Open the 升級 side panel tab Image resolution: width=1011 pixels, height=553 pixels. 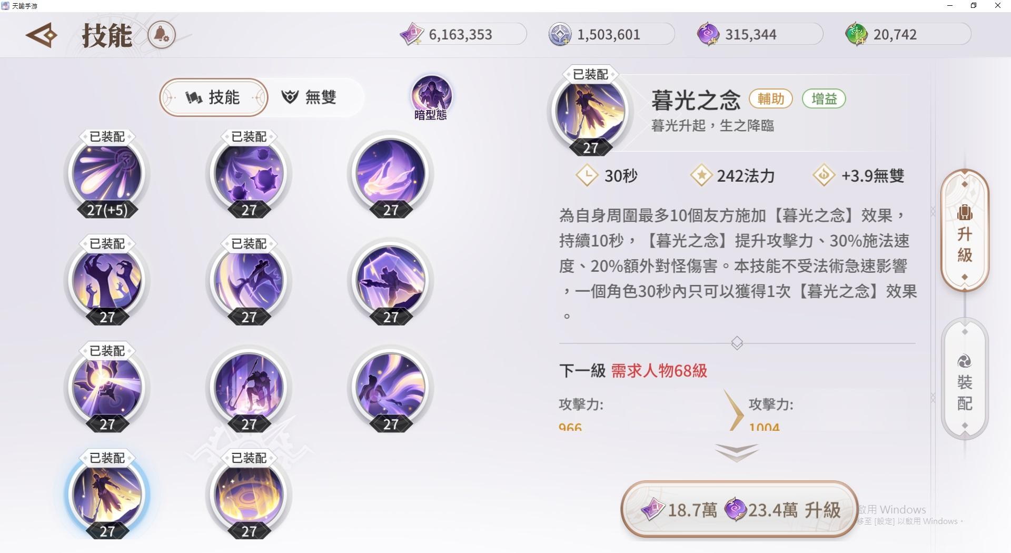coord(965,230)
